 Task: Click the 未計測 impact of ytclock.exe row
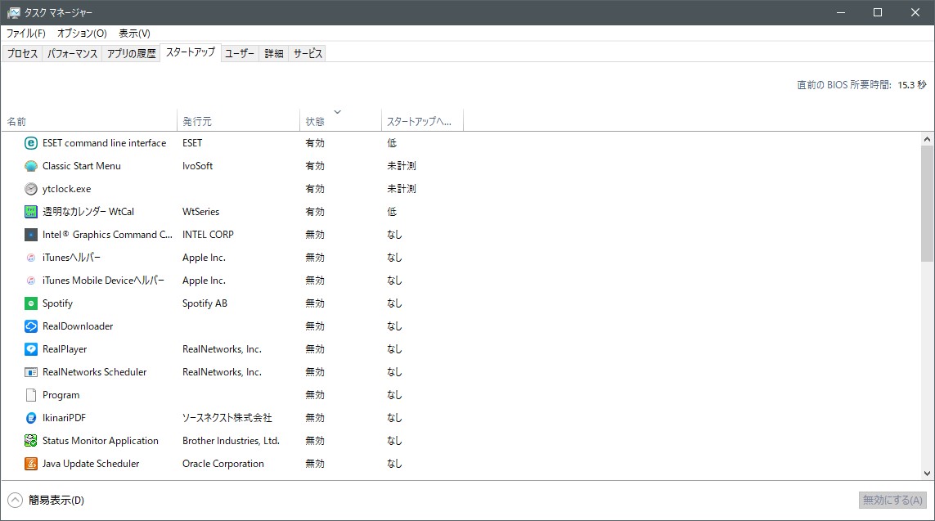pyautogui.click(x=402, y=189)
